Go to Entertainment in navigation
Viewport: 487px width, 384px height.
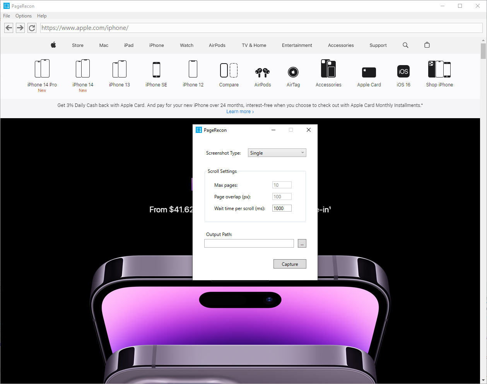click(297, 45)
